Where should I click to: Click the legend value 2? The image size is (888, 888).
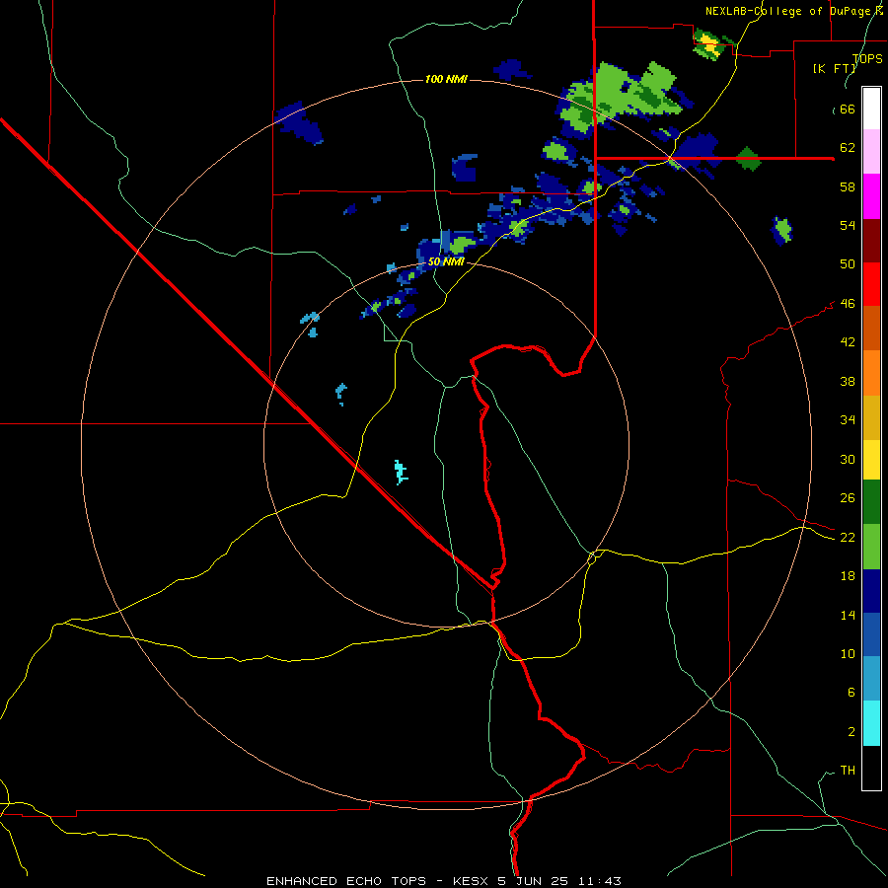[x=851, y=732]
